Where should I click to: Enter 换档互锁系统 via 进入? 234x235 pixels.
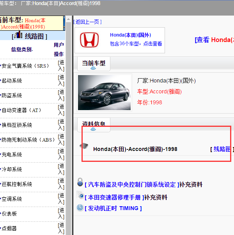[x=61, y=125]
